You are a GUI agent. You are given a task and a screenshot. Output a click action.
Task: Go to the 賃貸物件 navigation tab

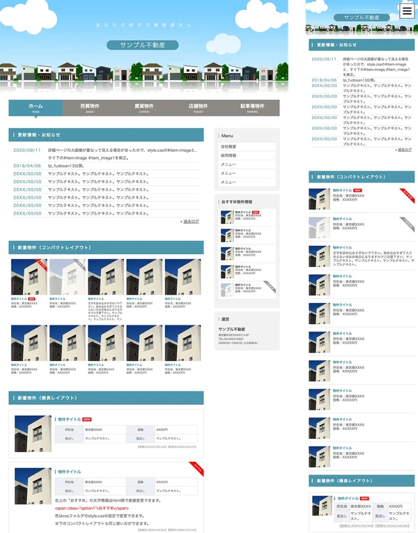[x=144, y=107]
